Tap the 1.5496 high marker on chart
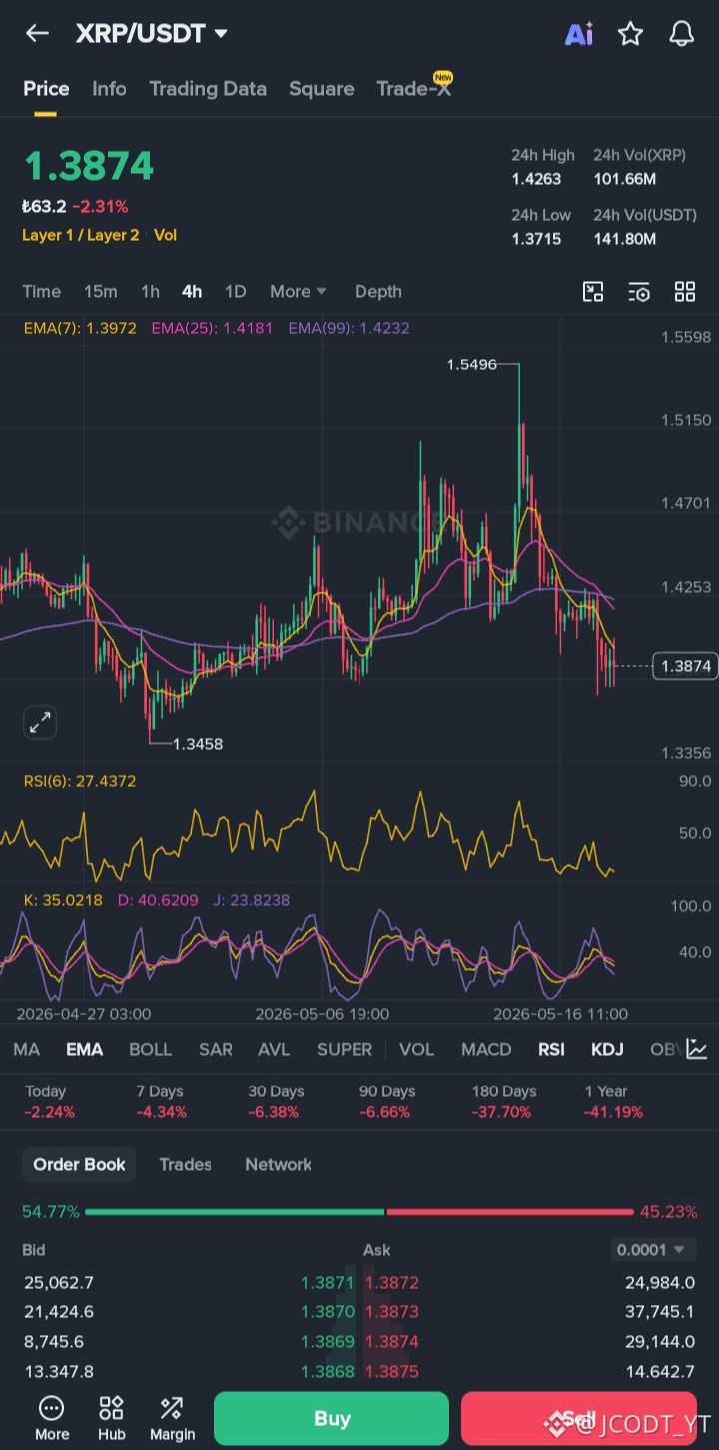The height and width of the screenshot is (1450, 719). click(471, 365)
